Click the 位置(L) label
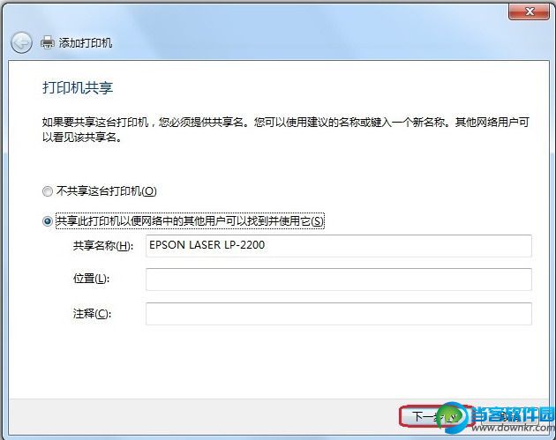The image size is (556, 440). [91, 279]
